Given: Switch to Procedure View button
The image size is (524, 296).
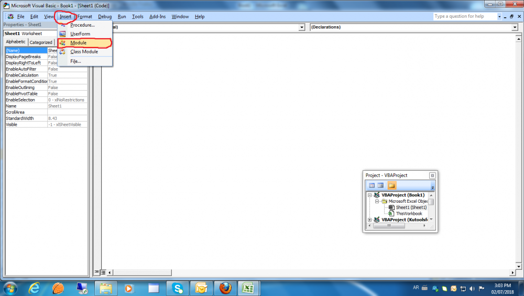Looking at the screenshot, I should 96,272.
